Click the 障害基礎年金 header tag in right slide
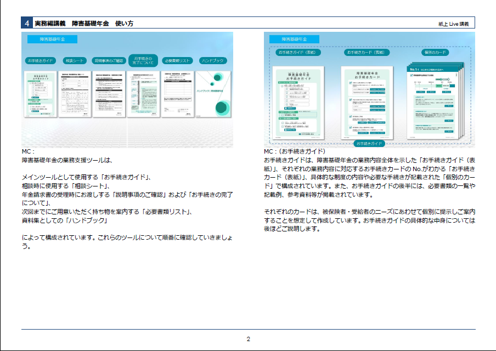The height and width of the screenshot is (351, 496). point(294,39)
